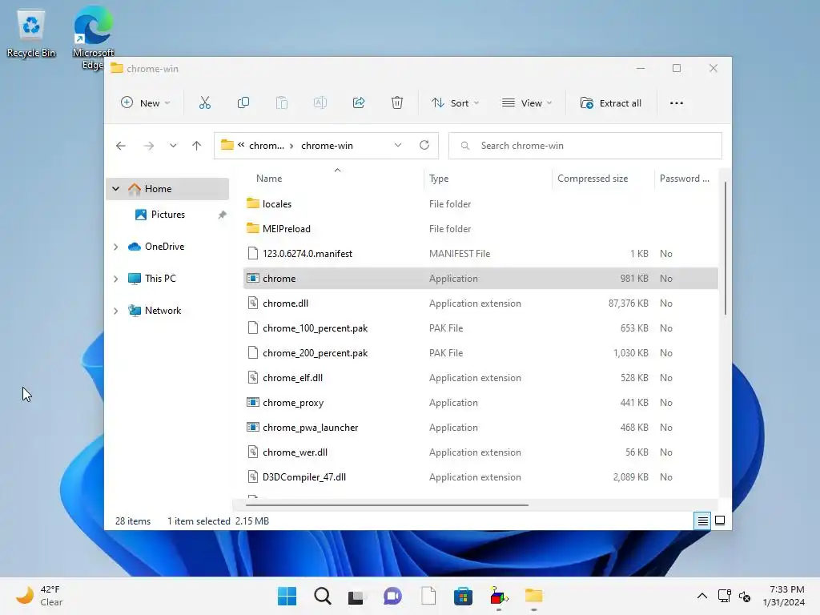Viewport: 820px width, 615px height.
Task: Click chrom... breadcrumb in address bar
Action: tap(266, 146)
